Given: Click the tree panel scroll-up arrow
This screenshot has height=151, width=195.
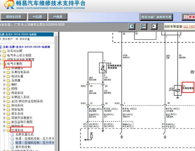Looking at the screenshot, I should coord(56,34).
